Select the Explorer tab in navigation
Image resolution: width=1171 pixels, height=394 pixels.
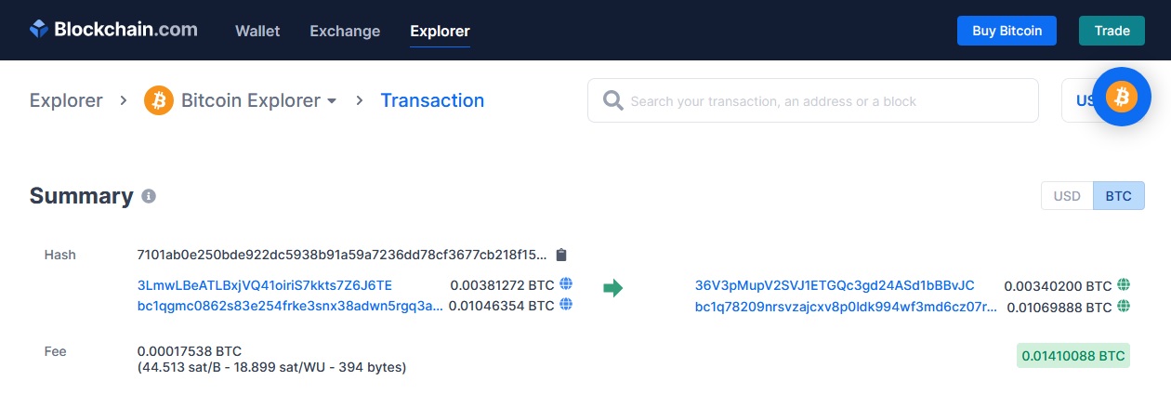point(440,31)
